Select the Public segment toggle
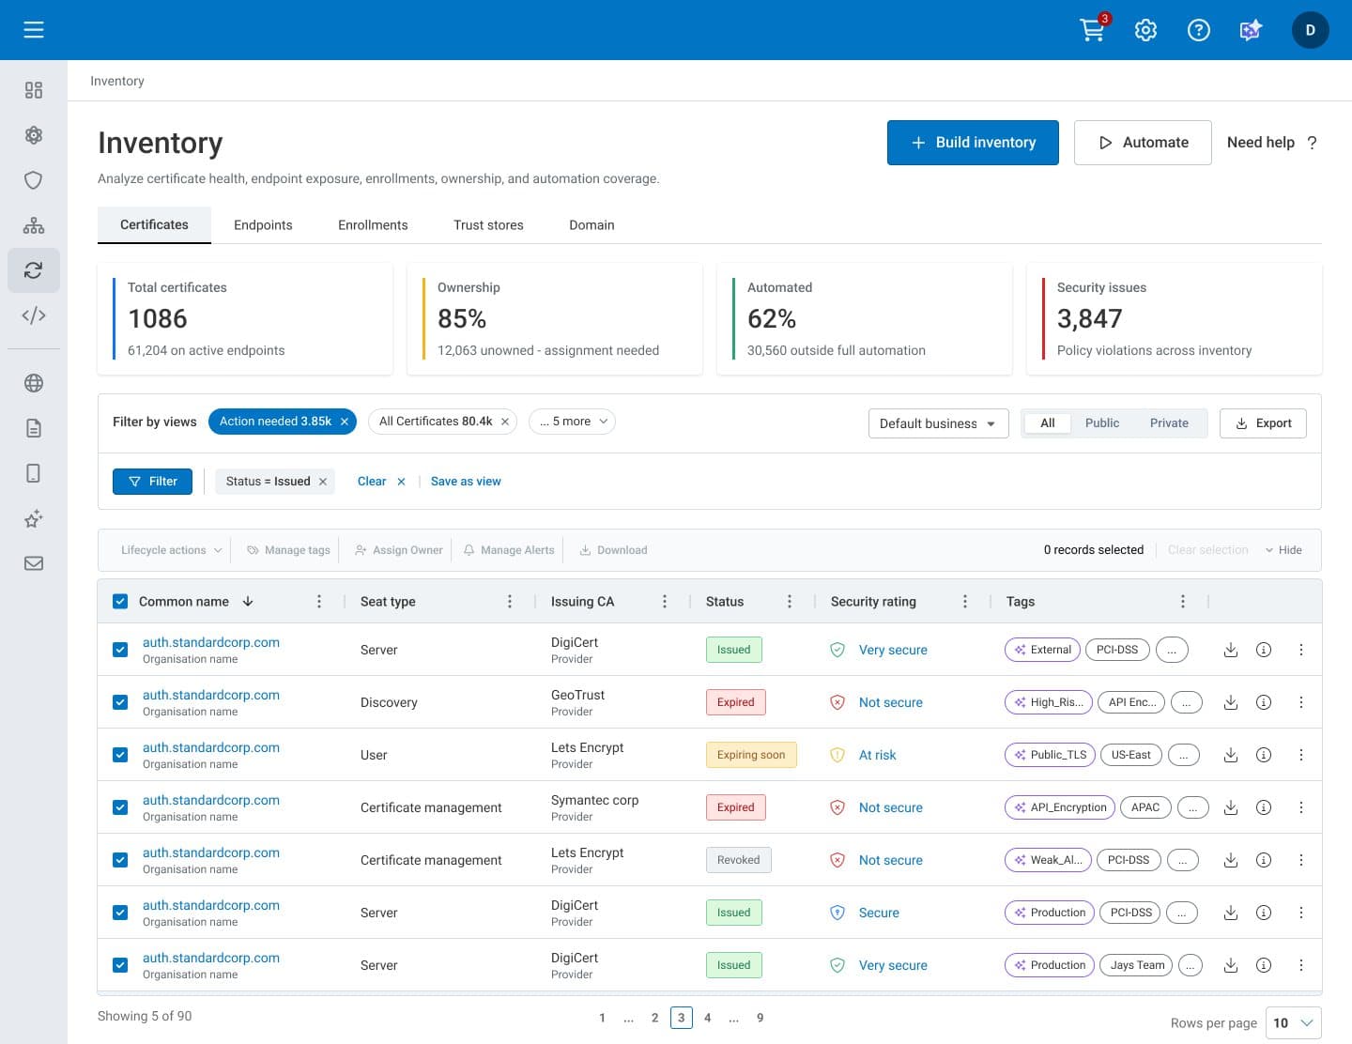 pos(1102,423)
